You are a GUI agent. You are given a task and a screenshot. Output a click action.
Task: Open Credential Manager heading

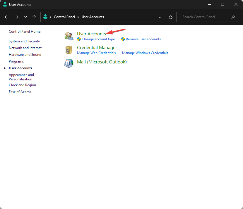coord(97,47)
